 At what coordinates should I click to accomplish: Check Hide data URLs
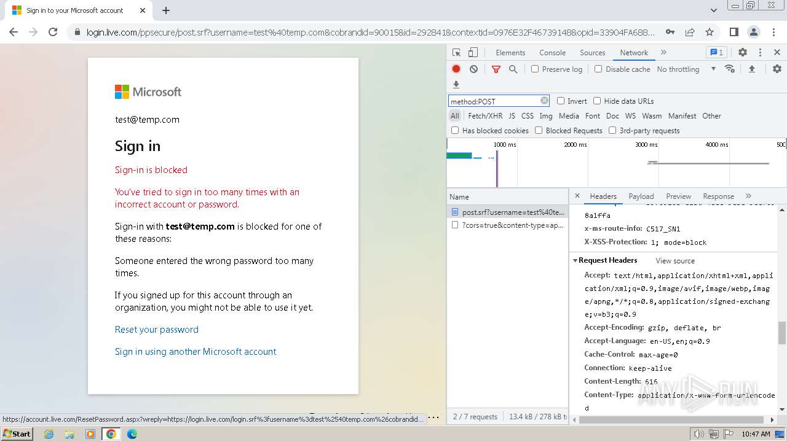point(597,101)
